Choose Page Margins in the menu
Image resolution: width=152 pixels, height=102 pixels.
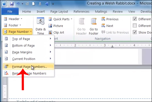(x=28, y=52)
